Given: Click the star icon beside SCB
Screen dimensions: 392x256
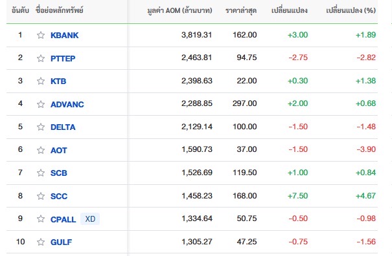Looking at the screenshot, I should tap(41, 173).
